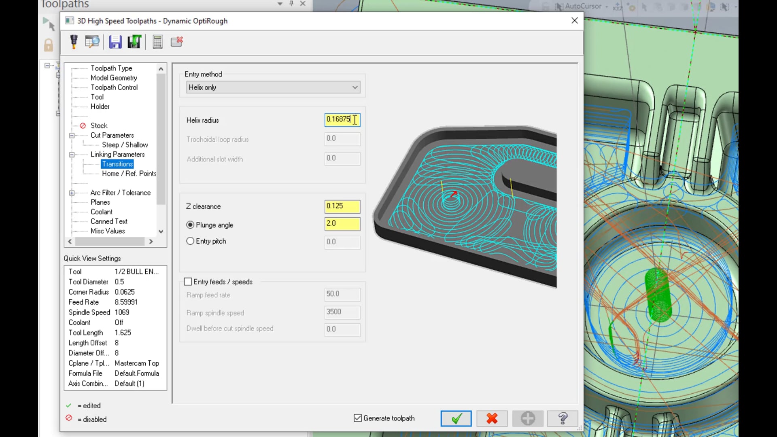Select Entry pitch radio button
Image resolution: width=777 pixels, height=437 pixels.
[x=191, y=241]
